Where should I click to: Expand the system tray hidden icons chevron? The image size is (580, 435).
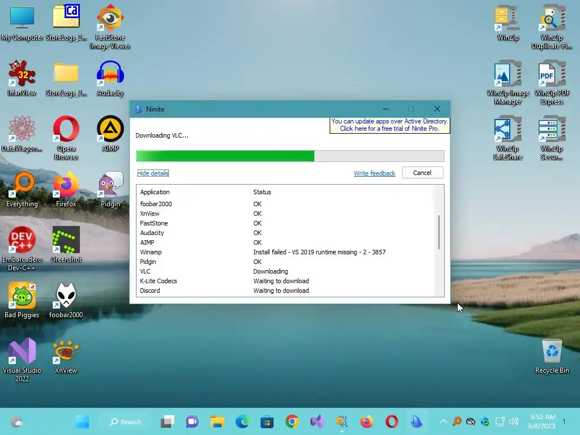click(x=443, y=421)
